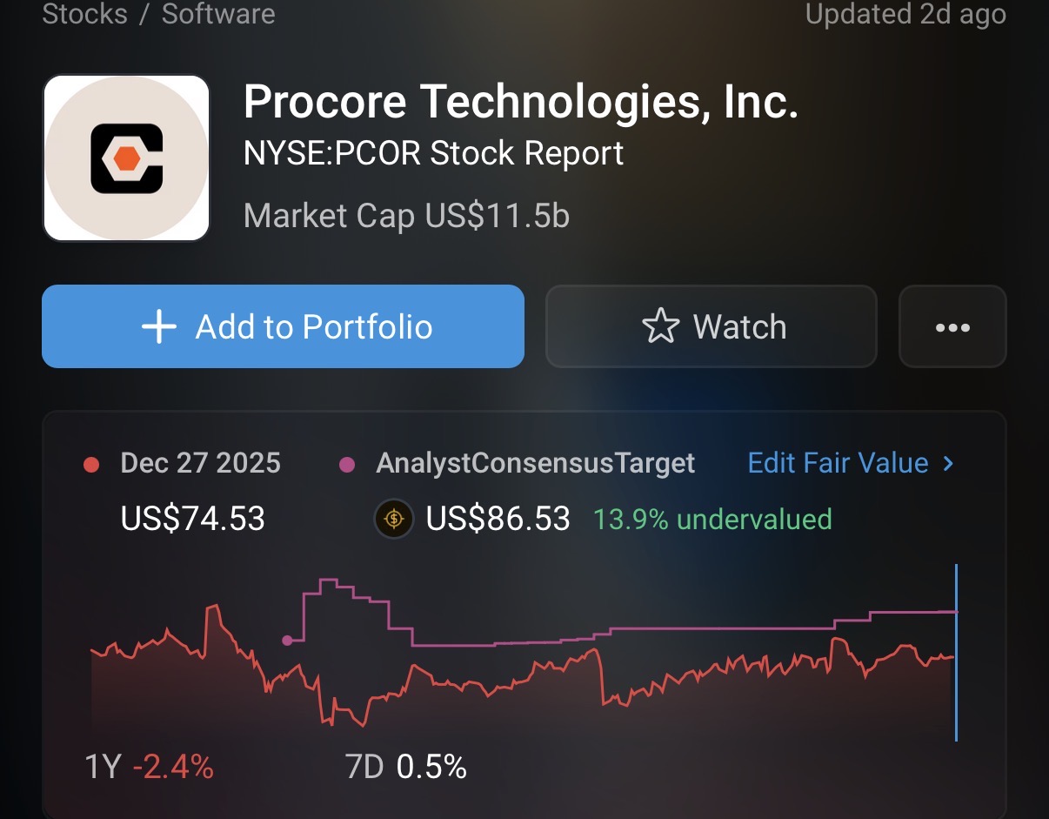Click the red share price legend dot
This screenshot has width=1049, height=819.
[90, 465]
